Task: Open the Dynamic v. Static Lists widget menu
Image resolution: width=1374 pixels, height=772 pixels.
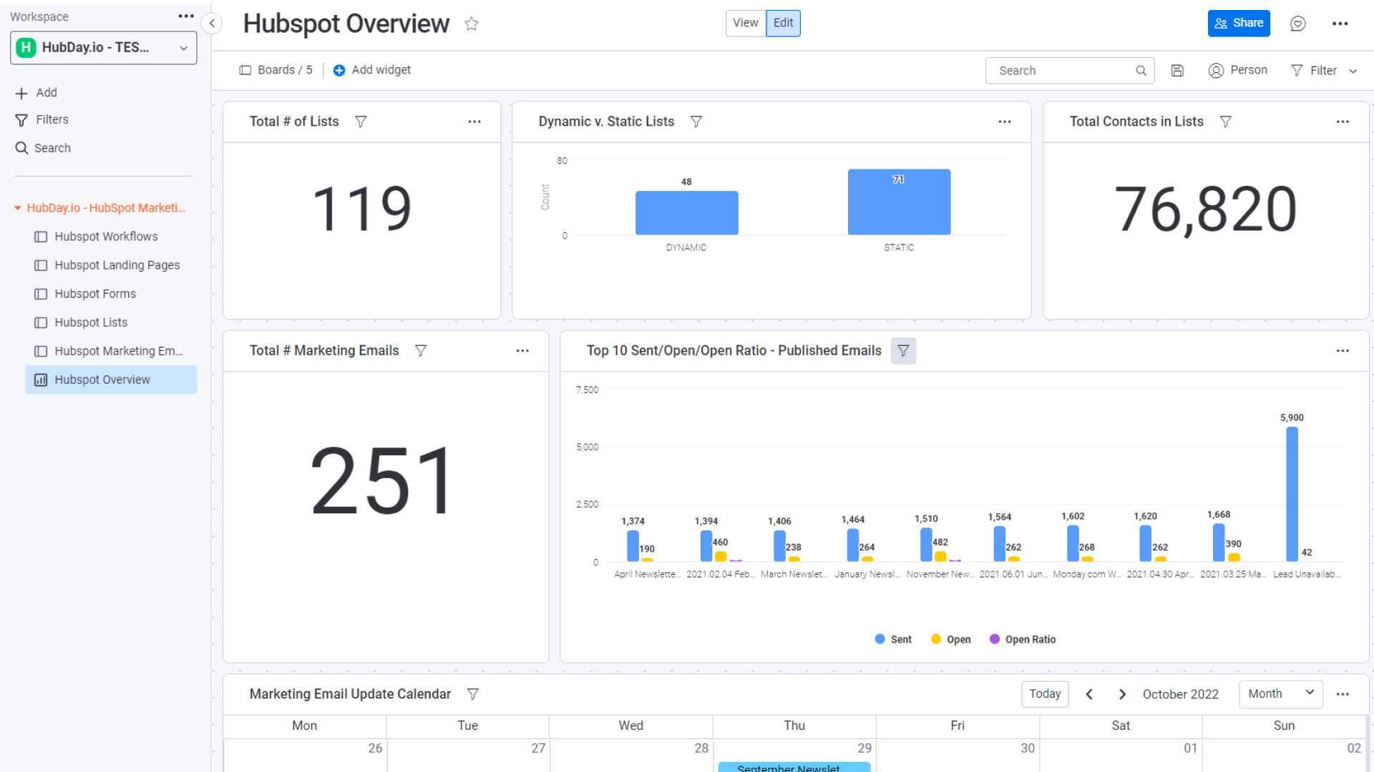Action: [x=1005, y=122]
